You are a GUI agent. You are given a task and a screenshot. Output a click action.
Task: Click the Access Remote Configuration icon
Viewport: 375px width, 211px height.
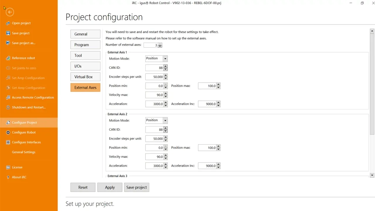point(8,98)
